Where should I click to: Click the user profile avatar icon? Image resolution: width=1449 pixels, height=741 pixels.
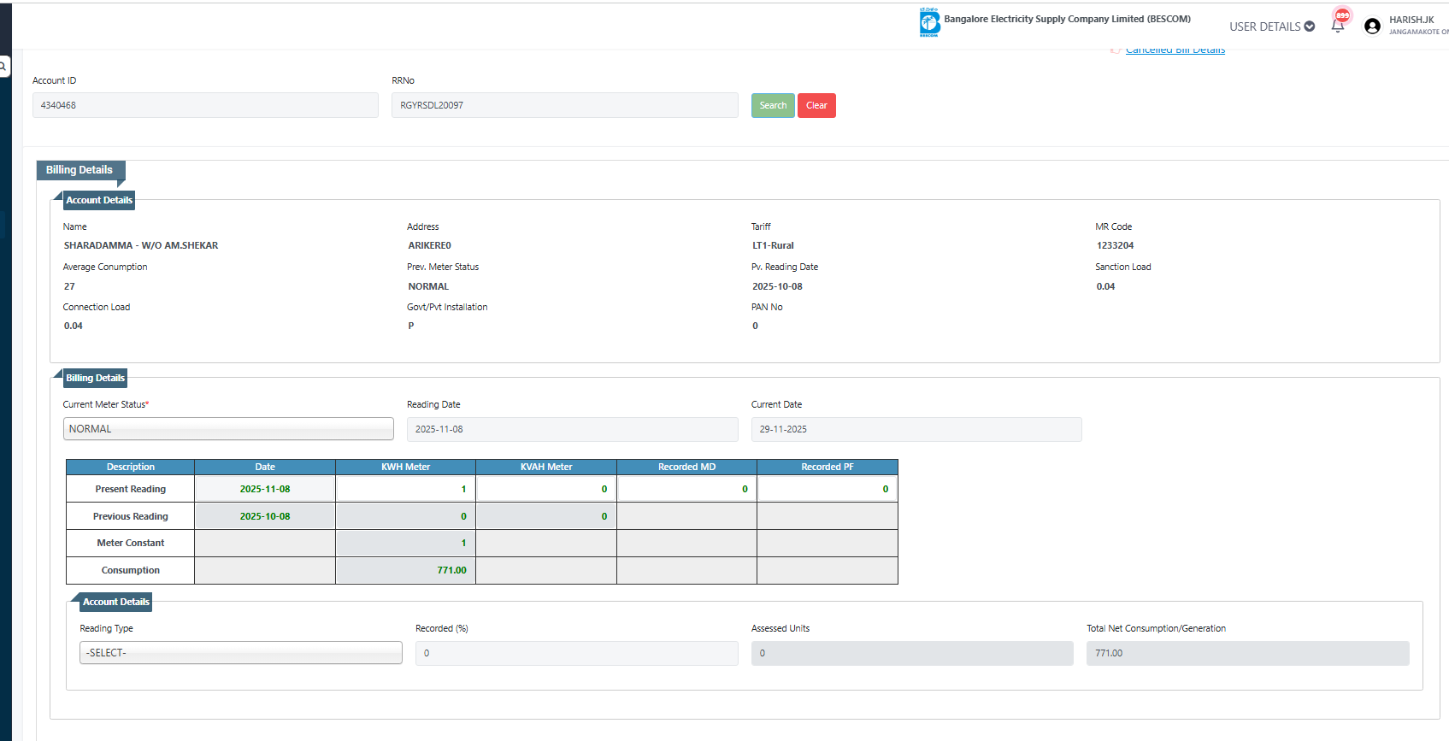(x=1372, y=26)
